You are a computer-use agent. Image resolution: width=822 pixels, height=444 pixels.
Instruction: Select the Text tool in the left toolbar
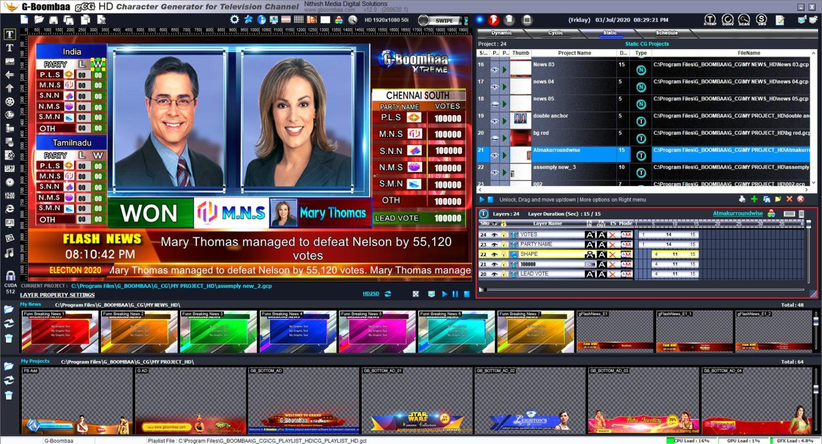pyautogui.click(x=9, y=34)
